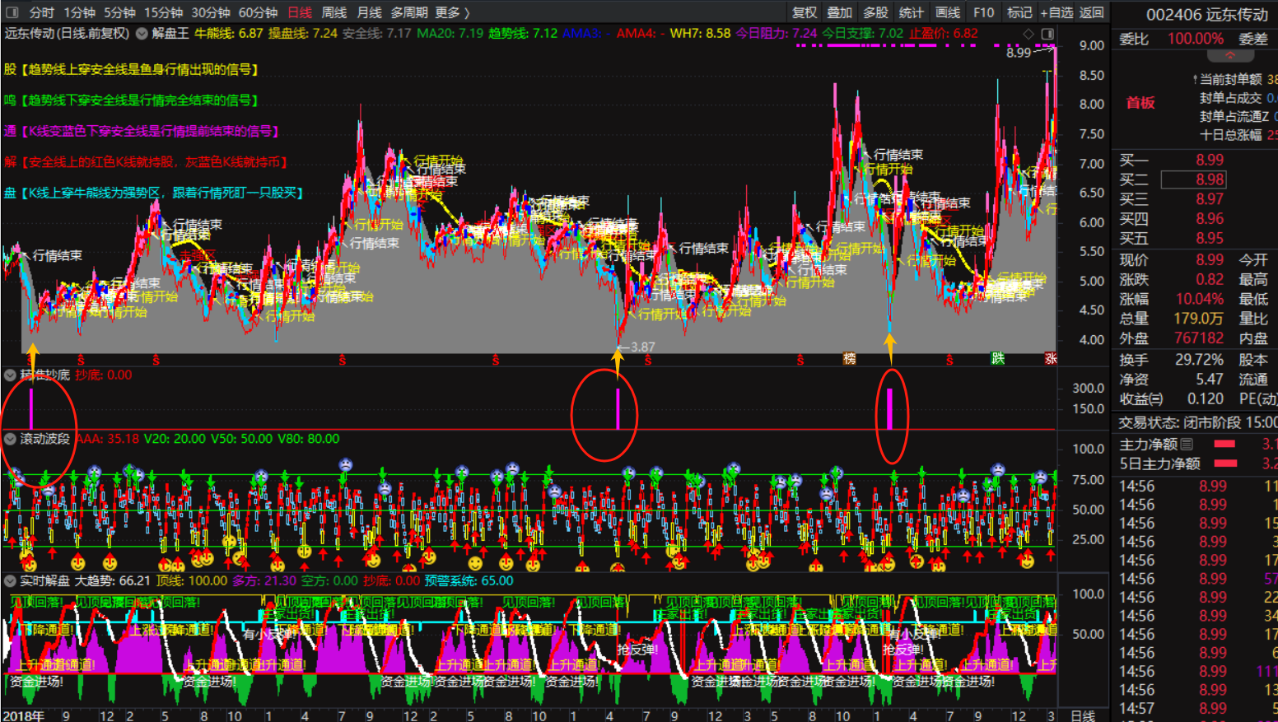Click the list icon next to 主力净额
This screenshot has width=1278, height=722.
(1187, 445)
